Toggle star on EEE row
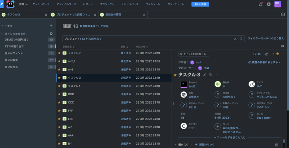Viewport: 289px width, 148px height. (59, 119)
